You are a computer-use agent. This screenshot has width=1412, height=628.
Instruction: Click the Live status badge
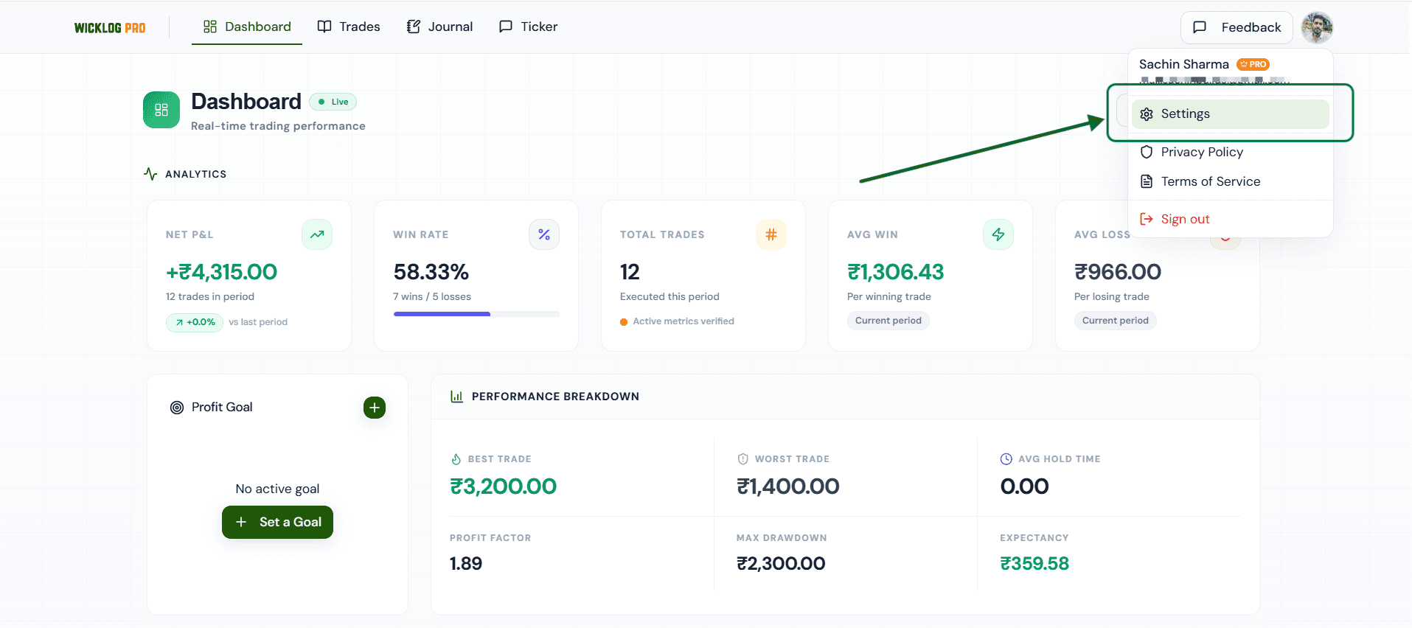point(333,102)
